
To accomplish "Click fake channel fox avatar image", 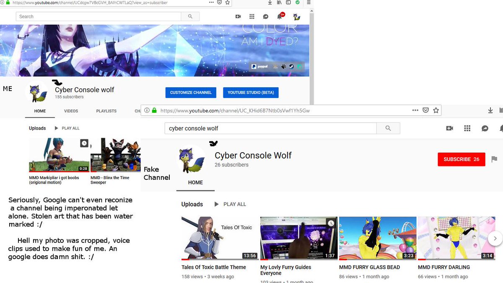I will tap(192, 159).
